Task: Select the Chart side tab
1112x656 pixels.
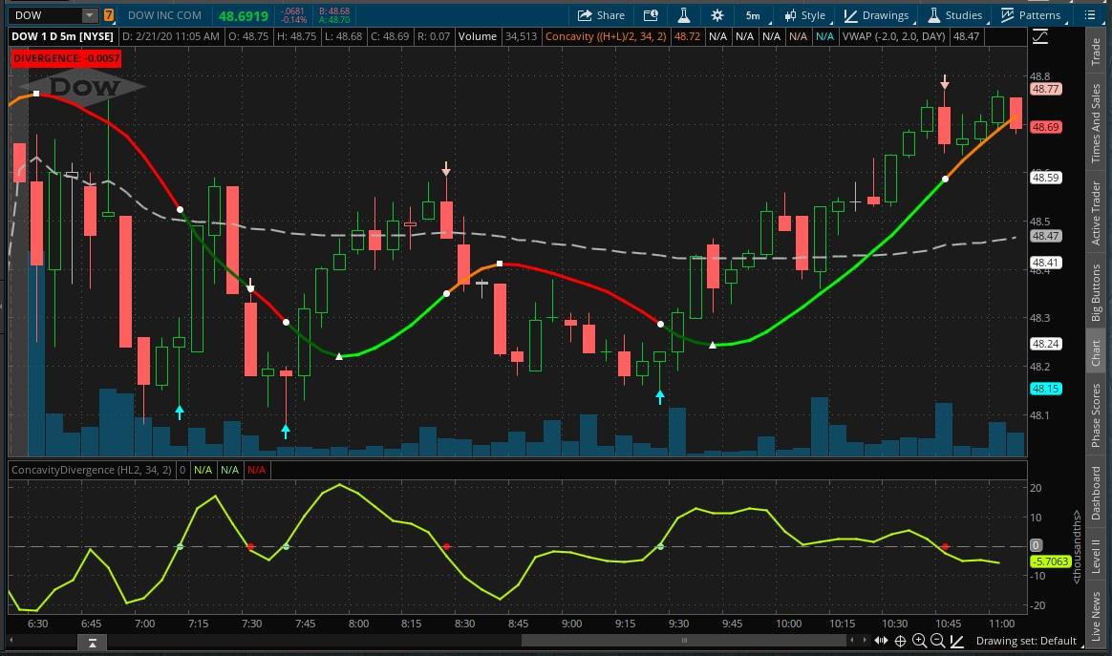Action: 1096,352
